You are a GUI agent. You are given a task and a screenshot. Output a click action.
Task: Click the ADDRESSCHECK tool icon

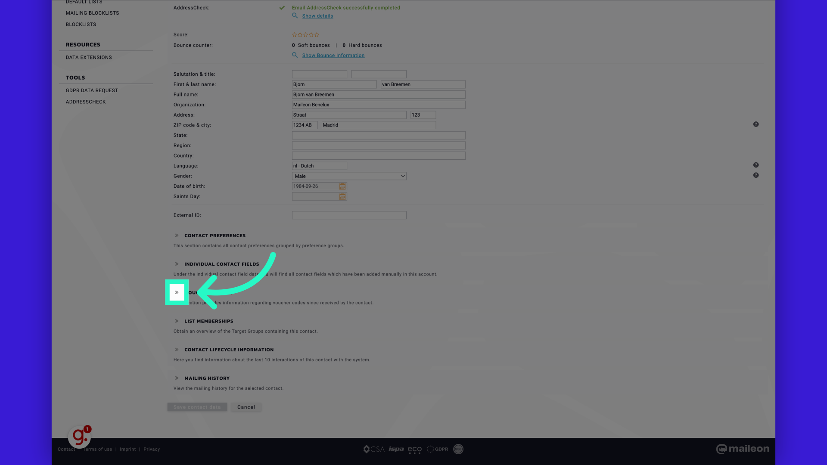[x=85, y=101]
